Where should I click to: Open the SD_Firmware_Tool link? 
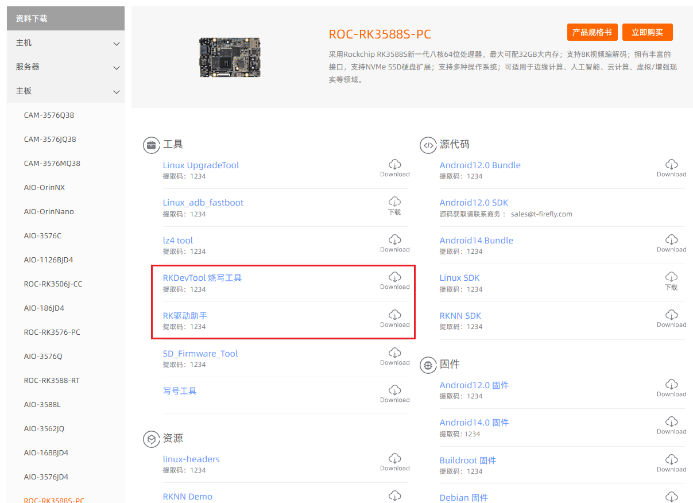pos(200,354)
